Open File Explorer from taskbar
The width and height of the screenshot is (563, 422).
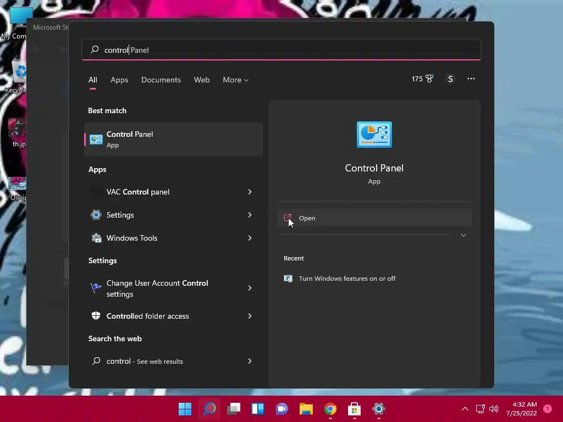coord(306,409)
